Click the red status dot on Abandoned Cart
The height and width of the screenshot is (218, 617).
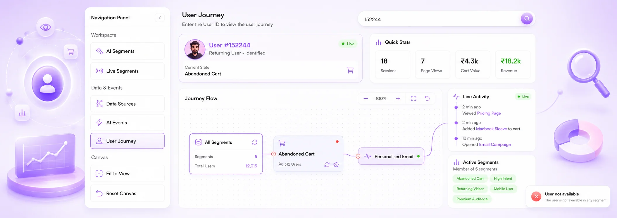click(337, 142)
